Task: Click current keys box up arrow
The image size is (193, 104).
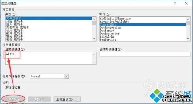Action: click(94, 54)
